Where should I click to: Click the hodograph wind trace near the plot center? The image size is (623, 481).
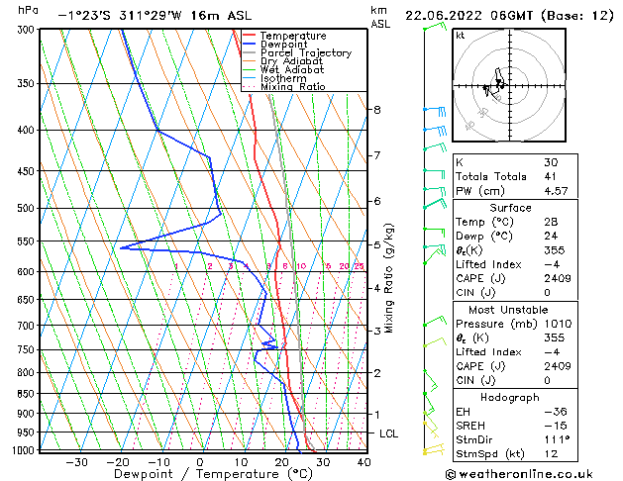[496, 84]
